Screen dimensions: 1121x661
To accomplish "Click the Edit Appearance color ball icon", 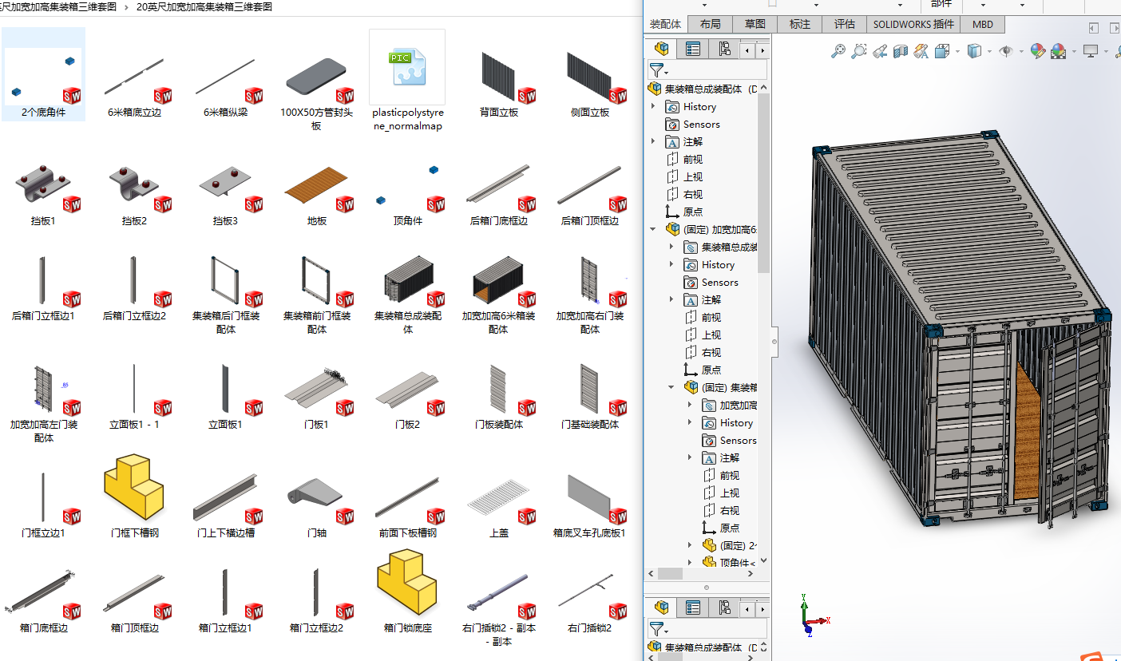I will (1037, 51).
